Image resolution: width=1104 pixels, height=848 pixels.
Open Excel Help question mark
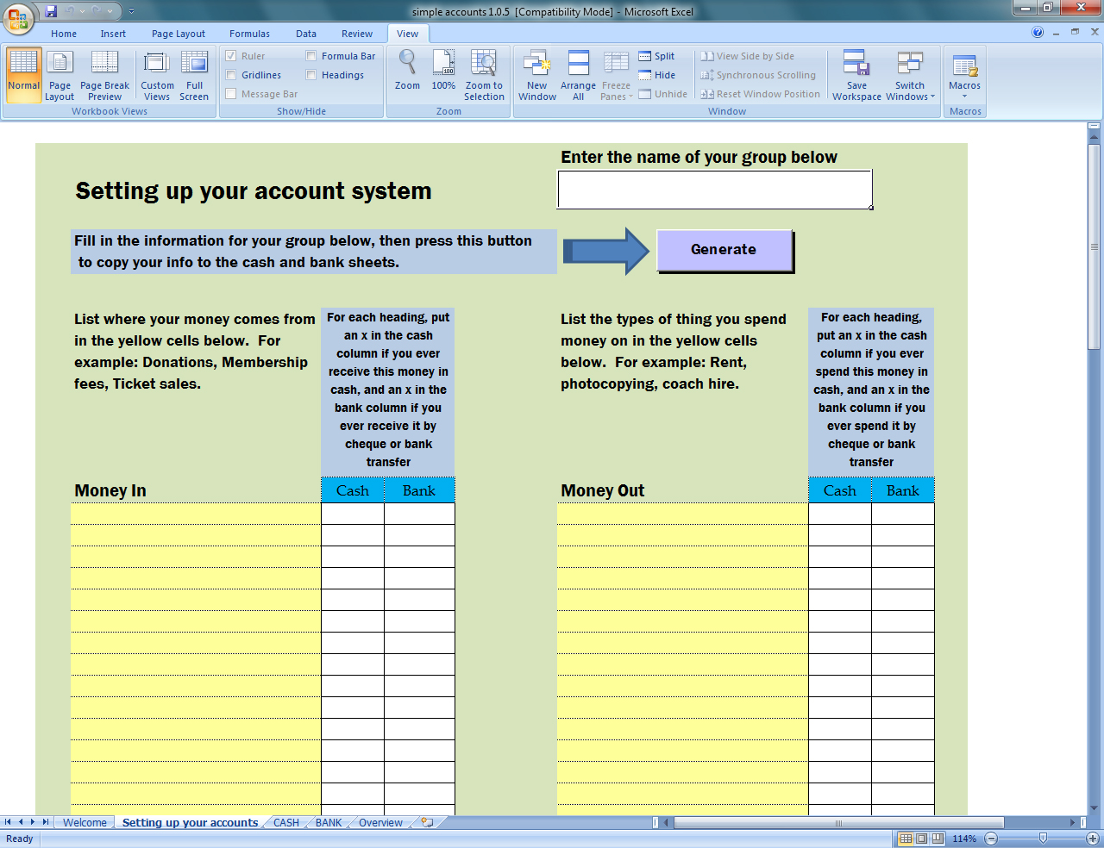(1038, 33)
